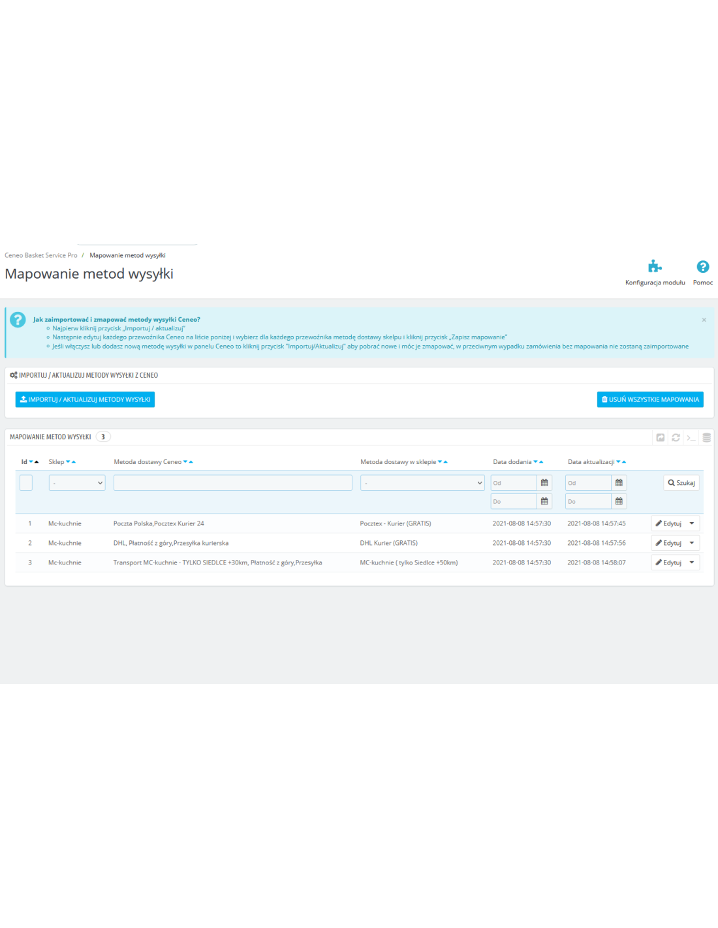718x928 pixels.
Task: Click the export to SQL Manager database icon
Action: [x=706, y=437]
